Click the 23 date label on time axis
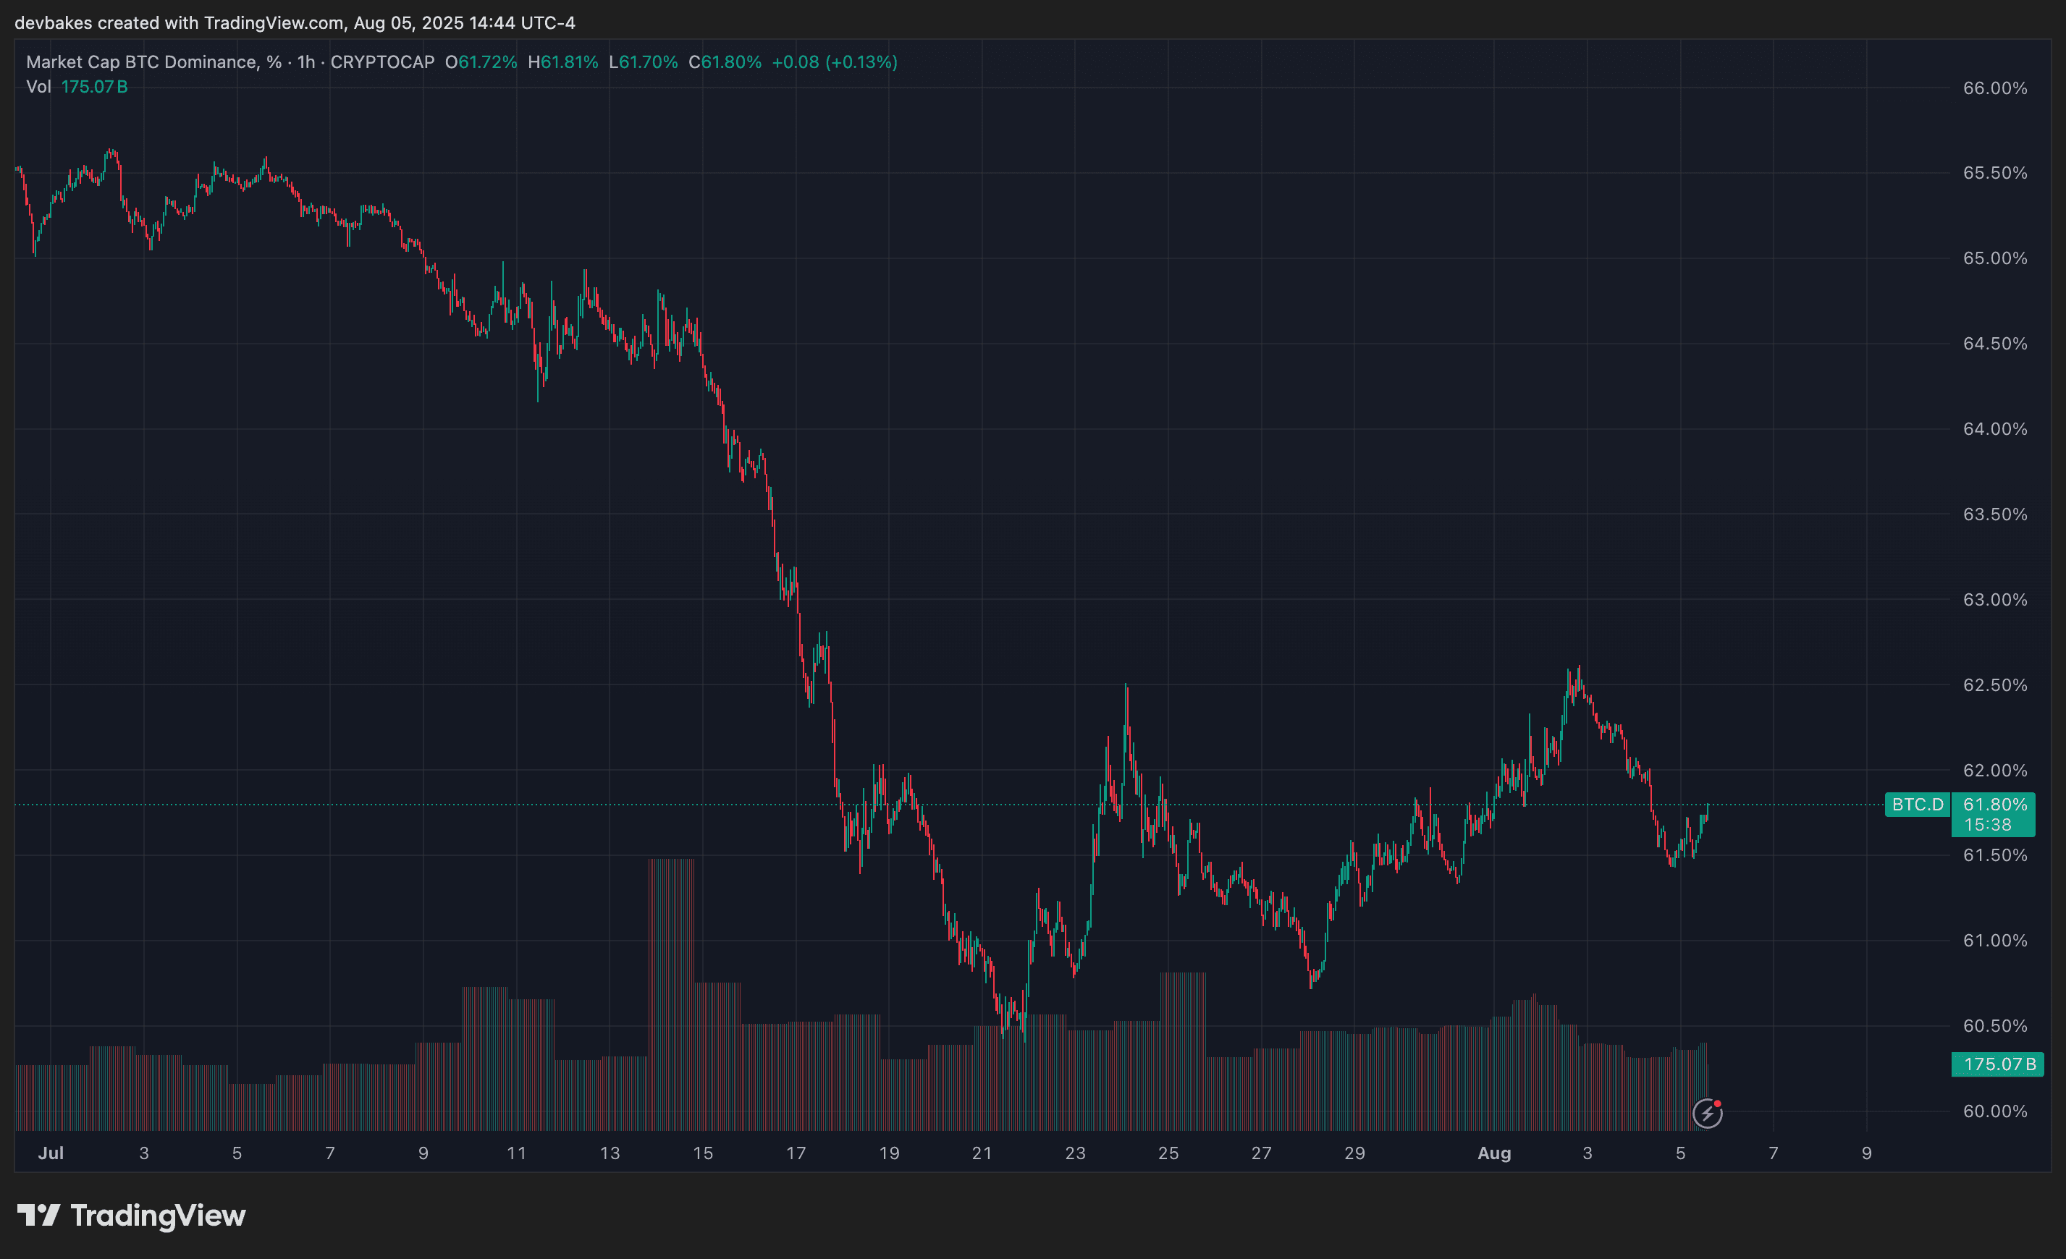This screenshot has height=1259, width=2066. click(x=1075, y=1153)
